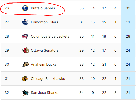Open the Chicago Blackhawks team link
Screen dimensions: 136x102
coord(48,79)
